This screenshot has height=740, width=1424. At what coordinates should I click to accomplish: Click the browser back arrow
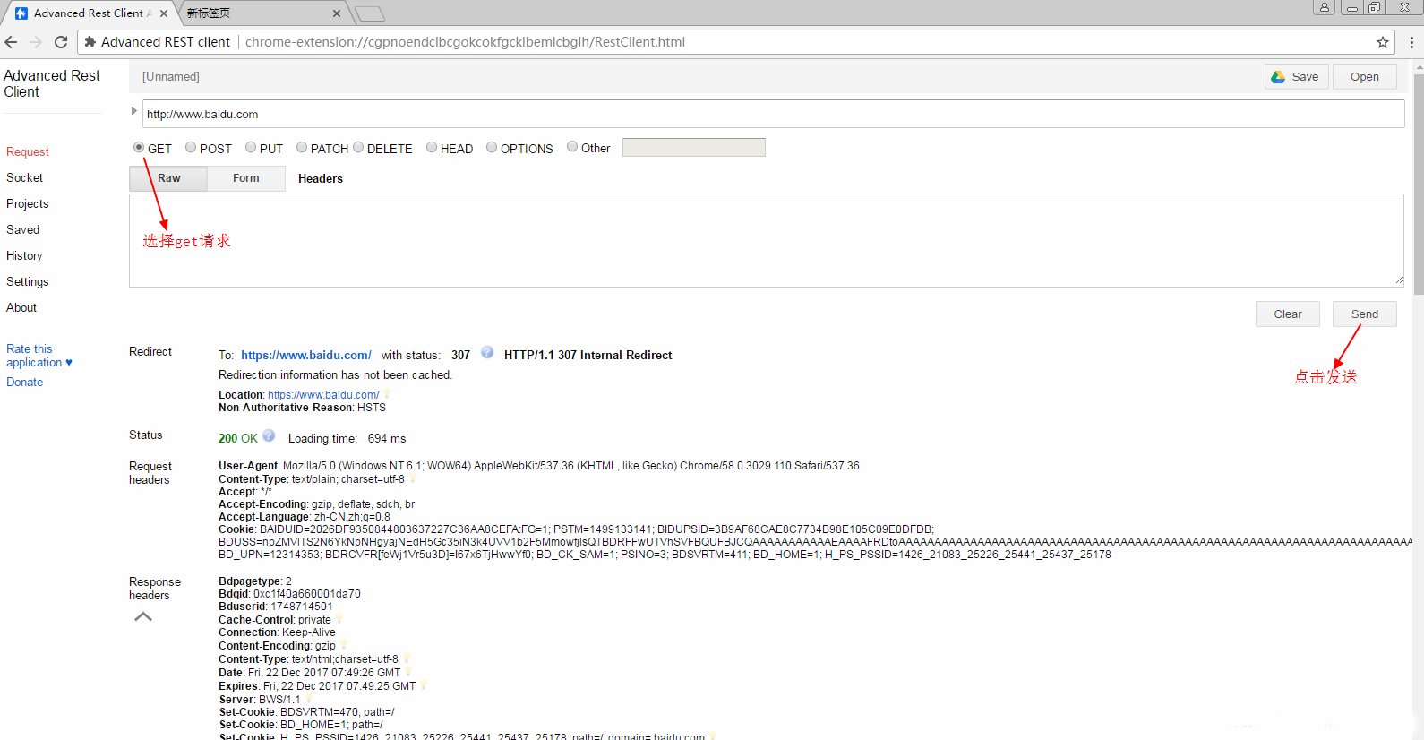click(12, 42)
